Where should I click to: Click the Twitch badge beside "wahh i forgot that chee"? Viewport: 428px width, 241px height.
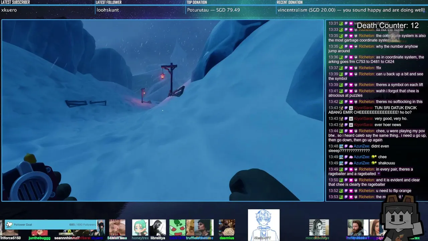[x=346, y=91]
